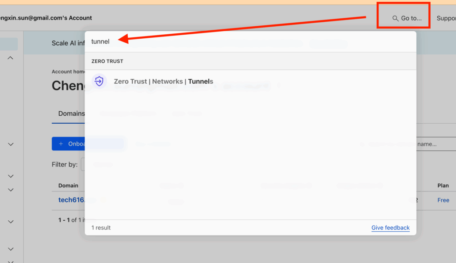This screenshot has width=456, height=263.
Task: Open the Give feedback link
Action: pos(390,227)
